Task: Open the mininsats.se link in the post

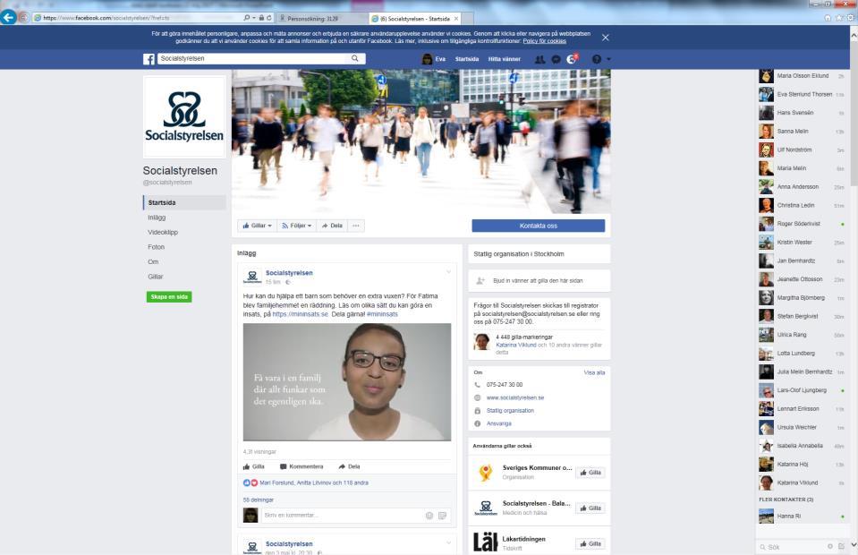Action: pos(300,314)
